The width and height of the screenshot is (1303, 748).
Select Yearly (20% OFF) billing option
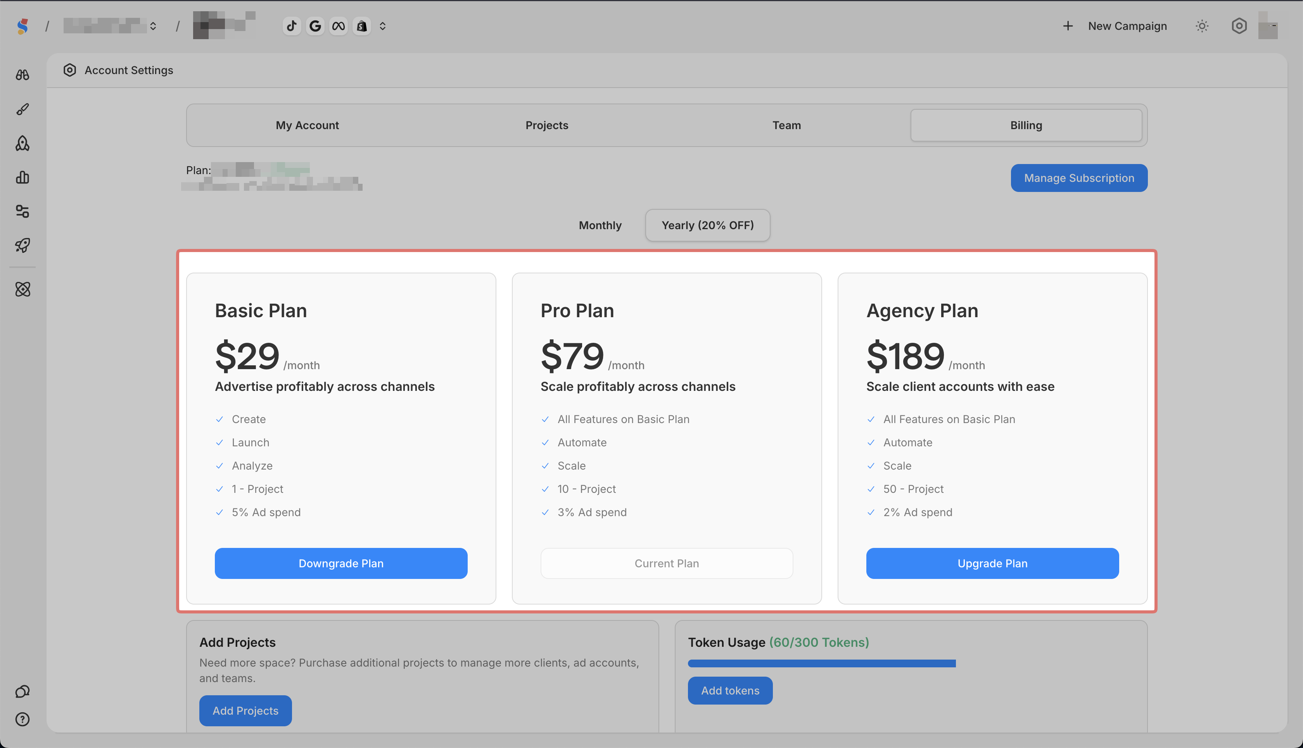[707, 225]
